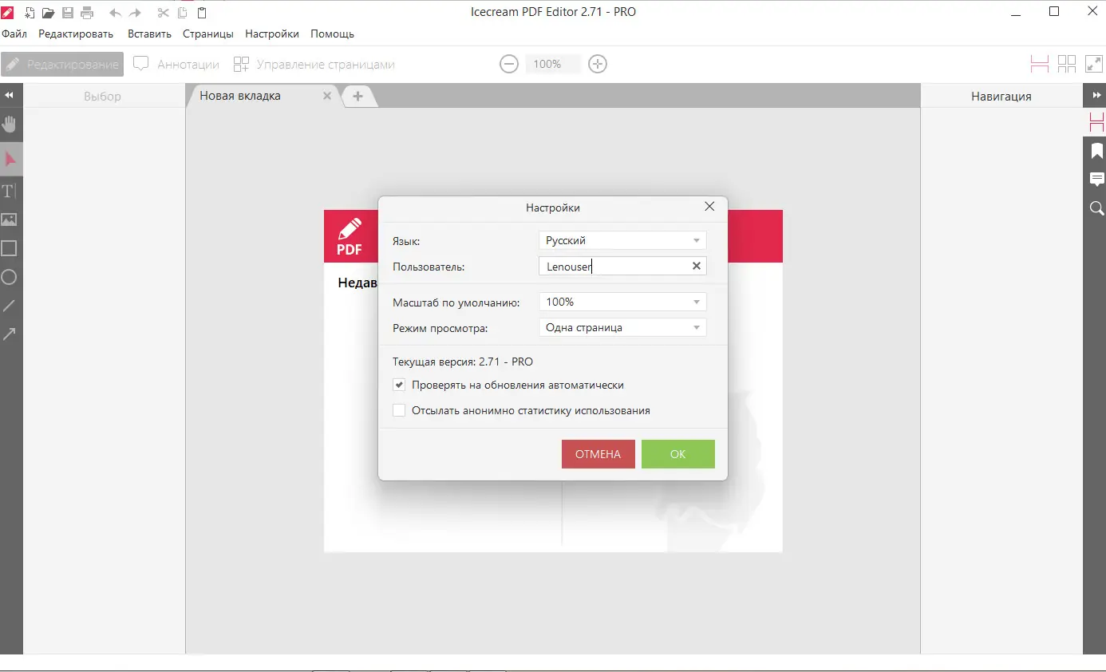Toggle 'Проверять на обновления автоматически' checkbox
This screenshot has height=672, width=1106.
(400, 385)
